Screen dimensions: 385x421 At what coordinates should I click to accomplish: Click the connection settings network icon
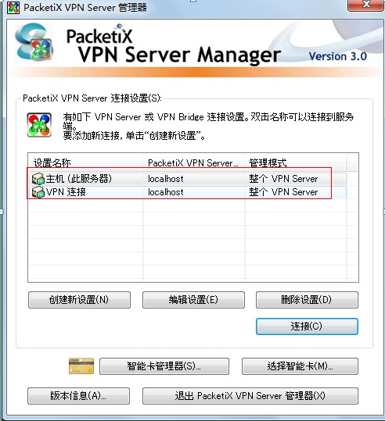39,125
